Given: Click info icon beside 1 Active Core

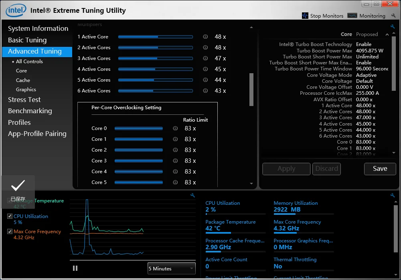Looking at the screenshot, I should pyautogui.click(x=205, y=37).
